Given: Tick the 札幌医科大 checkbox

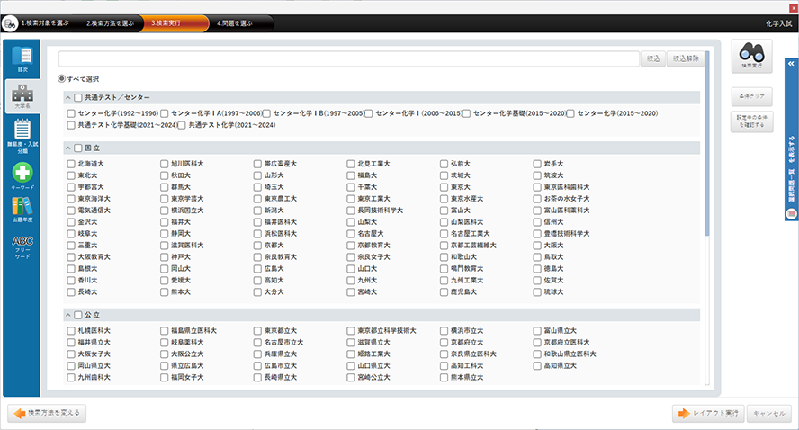Looking at the screenshot, I should point(71,331).
